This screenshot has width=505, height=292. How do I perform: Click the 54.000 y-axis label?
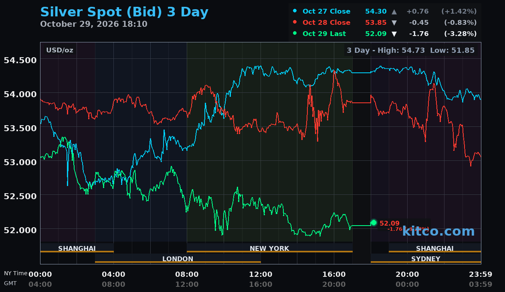(20, 94)
